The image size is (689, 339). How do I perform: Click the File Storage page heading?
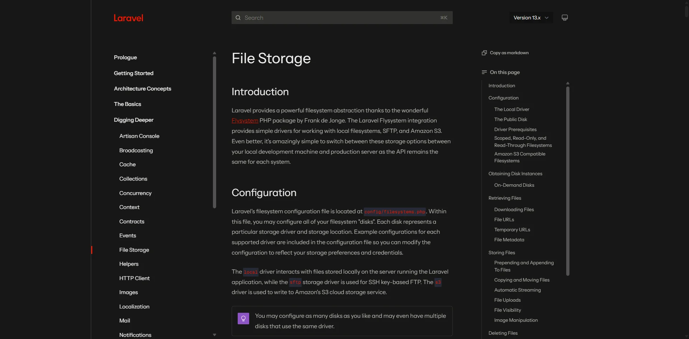point(271,59)
